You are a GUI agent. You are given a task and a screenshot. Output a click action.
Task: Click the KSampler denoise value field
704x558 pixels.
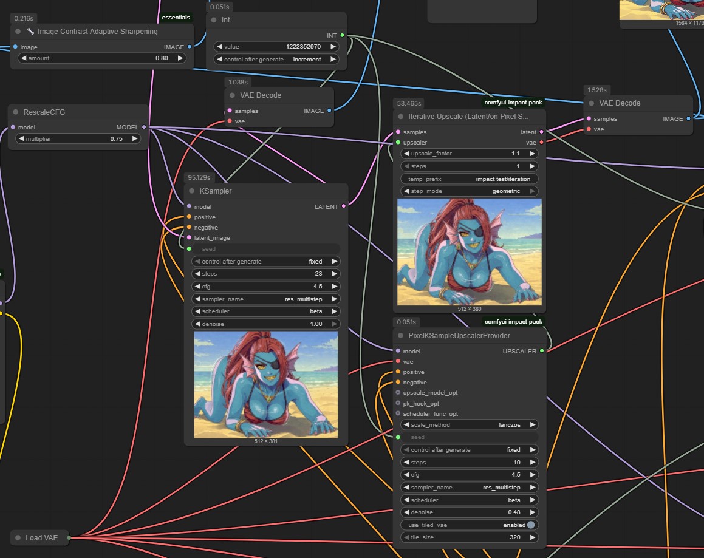point(266,324)
